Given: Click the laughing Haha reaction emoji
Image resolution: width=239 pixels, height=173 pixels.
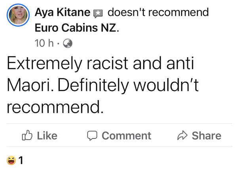Looking at the screenshot, I should [x=11, y=160].
